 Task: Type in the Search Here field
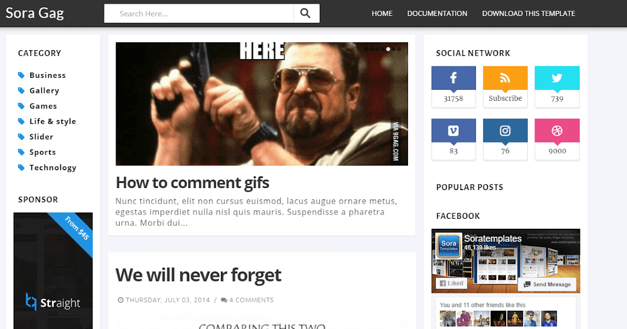pos(199,13)
